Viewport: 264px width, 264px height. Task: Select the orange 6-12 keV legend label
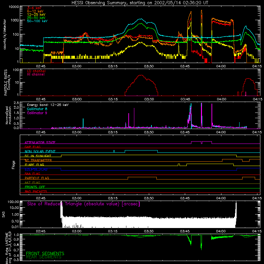point(35,11)
